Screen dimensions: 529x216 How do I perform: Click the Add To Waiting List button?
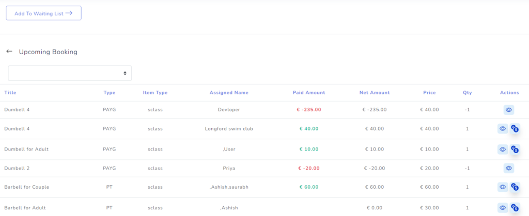tap(43, 13)
